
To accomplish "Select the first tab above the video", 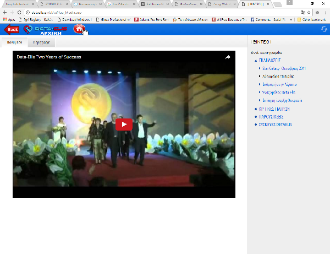I will click(14, 42).
